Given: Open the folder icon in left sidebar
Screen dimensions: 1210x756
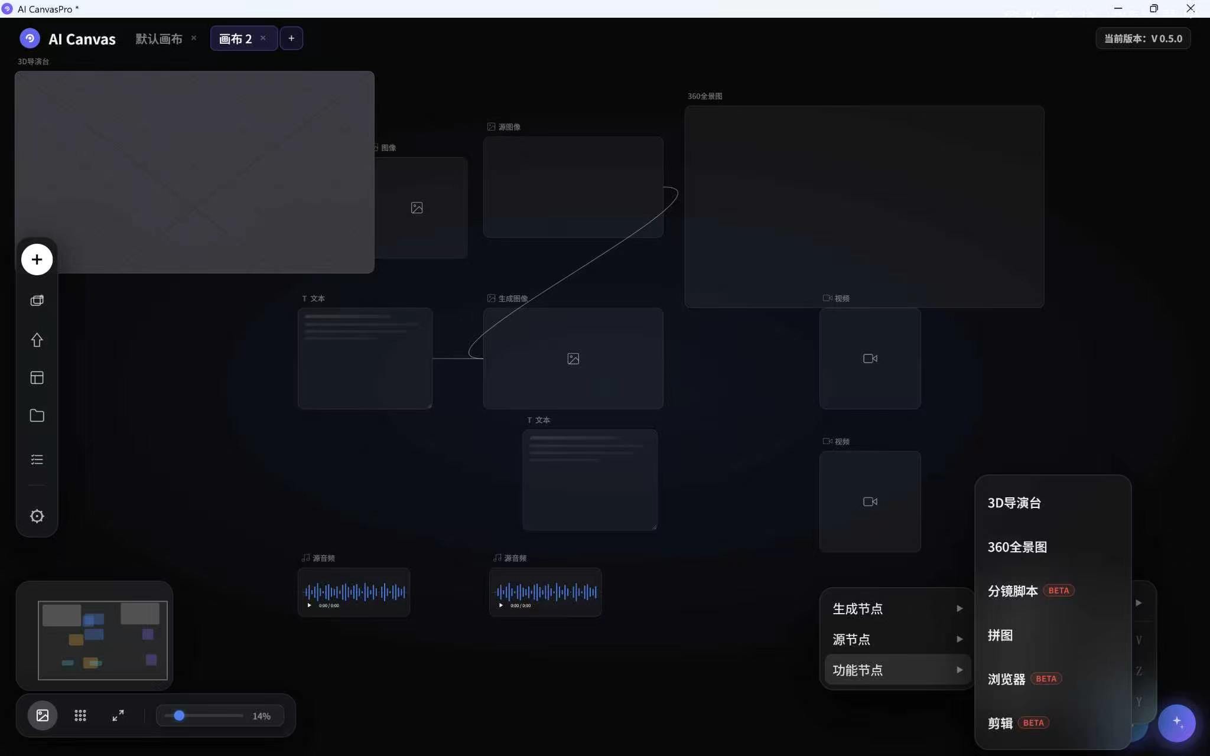Looking at the screenshot, I should click(37, 415).
